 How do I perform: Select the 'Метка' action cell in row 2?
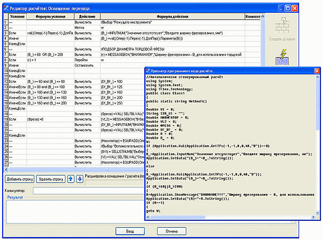point(87,28)
